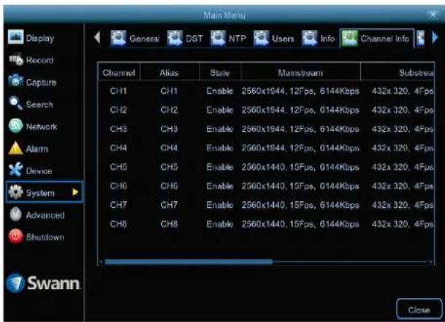The image size is (445, 322).
Task: Select CH7 in the Channel column
Action: tap(118, 205)
